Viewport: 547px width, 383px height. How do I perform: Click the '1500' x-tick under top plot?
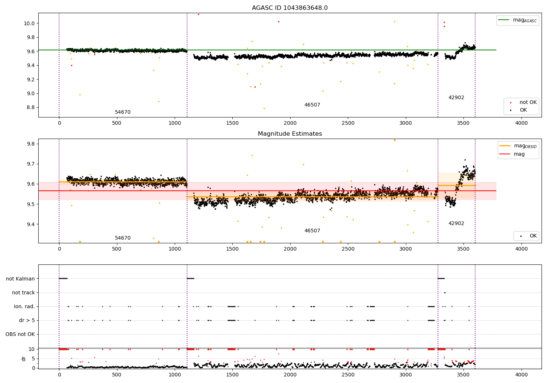[x=232, y=123]
